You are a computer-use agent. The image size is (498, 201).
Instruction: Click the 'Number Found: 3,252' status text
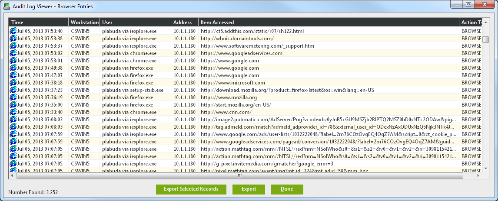point(33,192)
